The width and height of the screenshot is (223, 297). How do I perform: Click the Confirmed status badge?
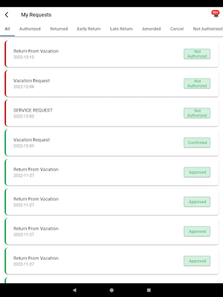(197, 143)
